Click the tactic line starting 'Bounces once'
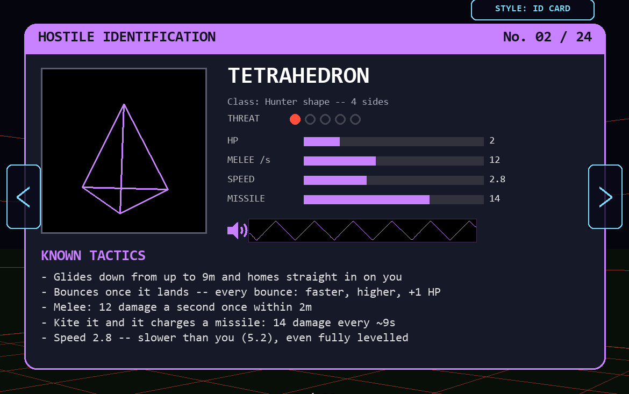629x394 pixels. point(241,292)
